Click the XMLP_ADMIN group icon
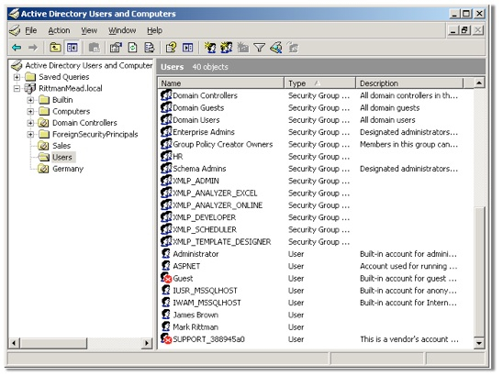 [x=166, y=181]
